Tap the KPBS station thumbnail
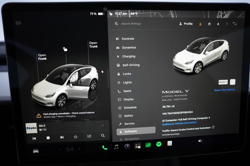Image resolution: width=250 pixels, height=166 pixels. (x=31, y=128)
